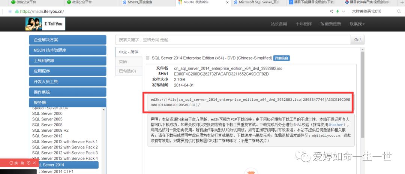Select 英语 language tab

coord(129,62)
